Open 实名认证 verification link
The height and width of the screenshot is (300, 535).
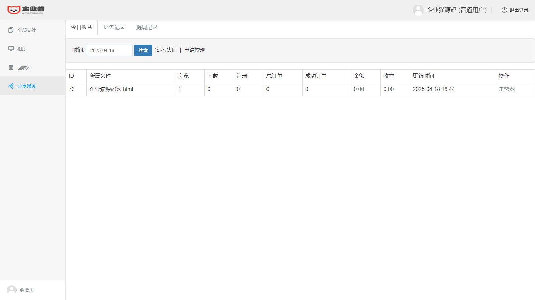point(166,50)
